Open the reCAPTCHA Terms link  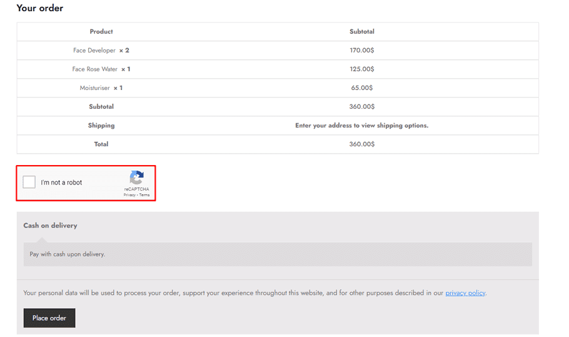point(144,195)
